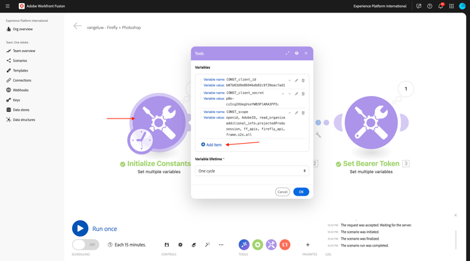
Task: Delete the CONST_client_secret variable
Action: (x=303, y=93)
